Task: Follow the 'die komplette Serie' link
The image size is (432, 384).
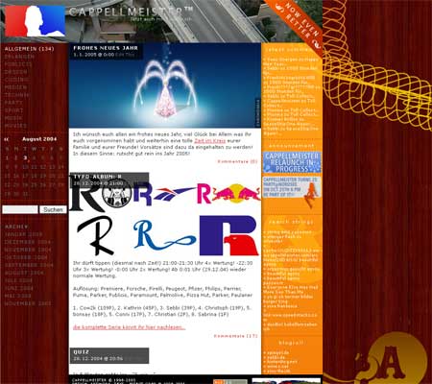Action: 130,327
